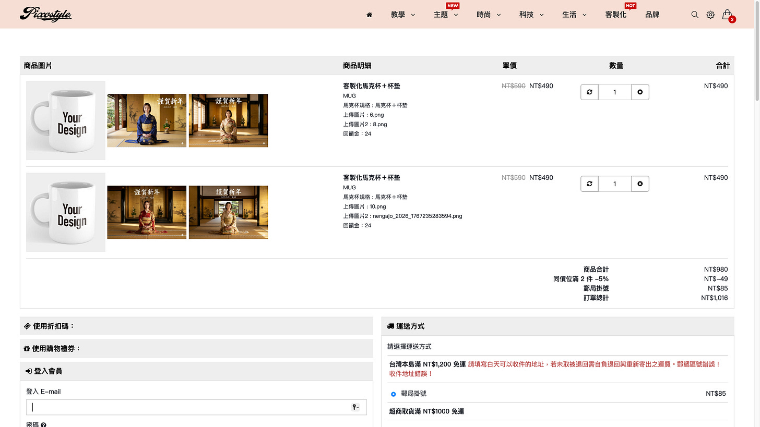Expand the 時尚 dropdown menu
The width and height of the screenshot is (760, 427).
[x=489, y=15]
